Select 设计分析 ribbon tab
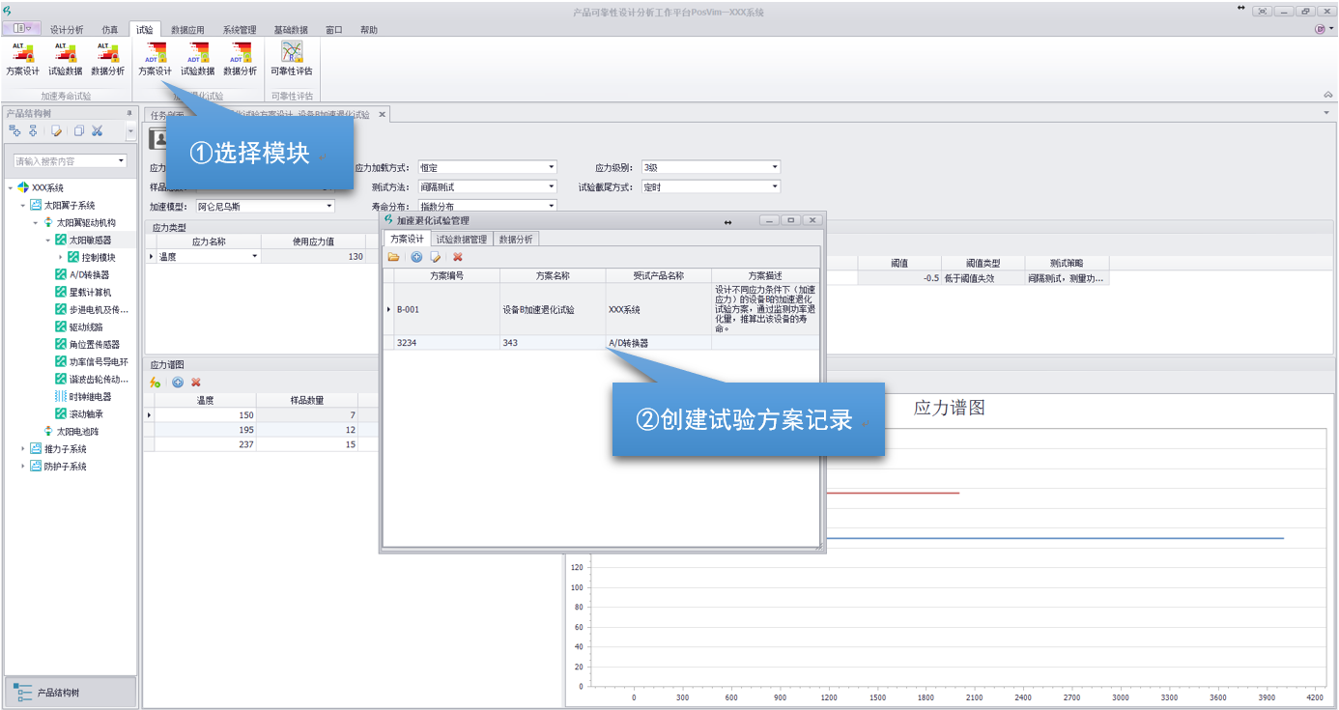The height and width of the screenshot is (710, 1339). coord(67,30)
